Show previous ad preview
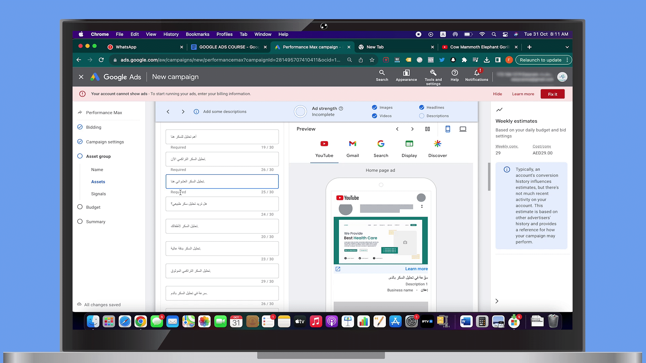This screenshot has height=363, width=646. coord(397,129)
